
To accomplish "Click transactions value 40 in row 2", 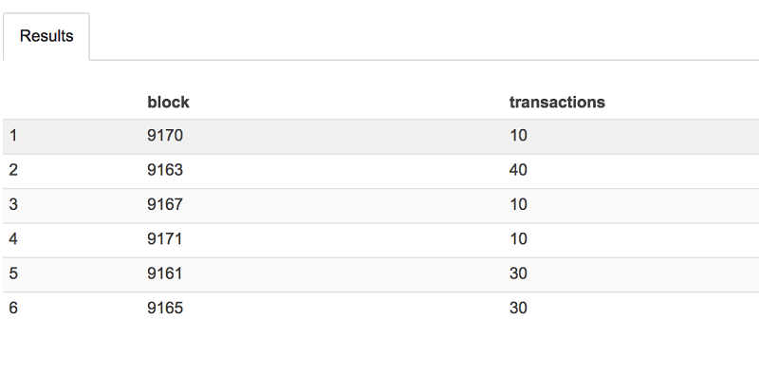I will pyautogui.click(x=518, y=170).
